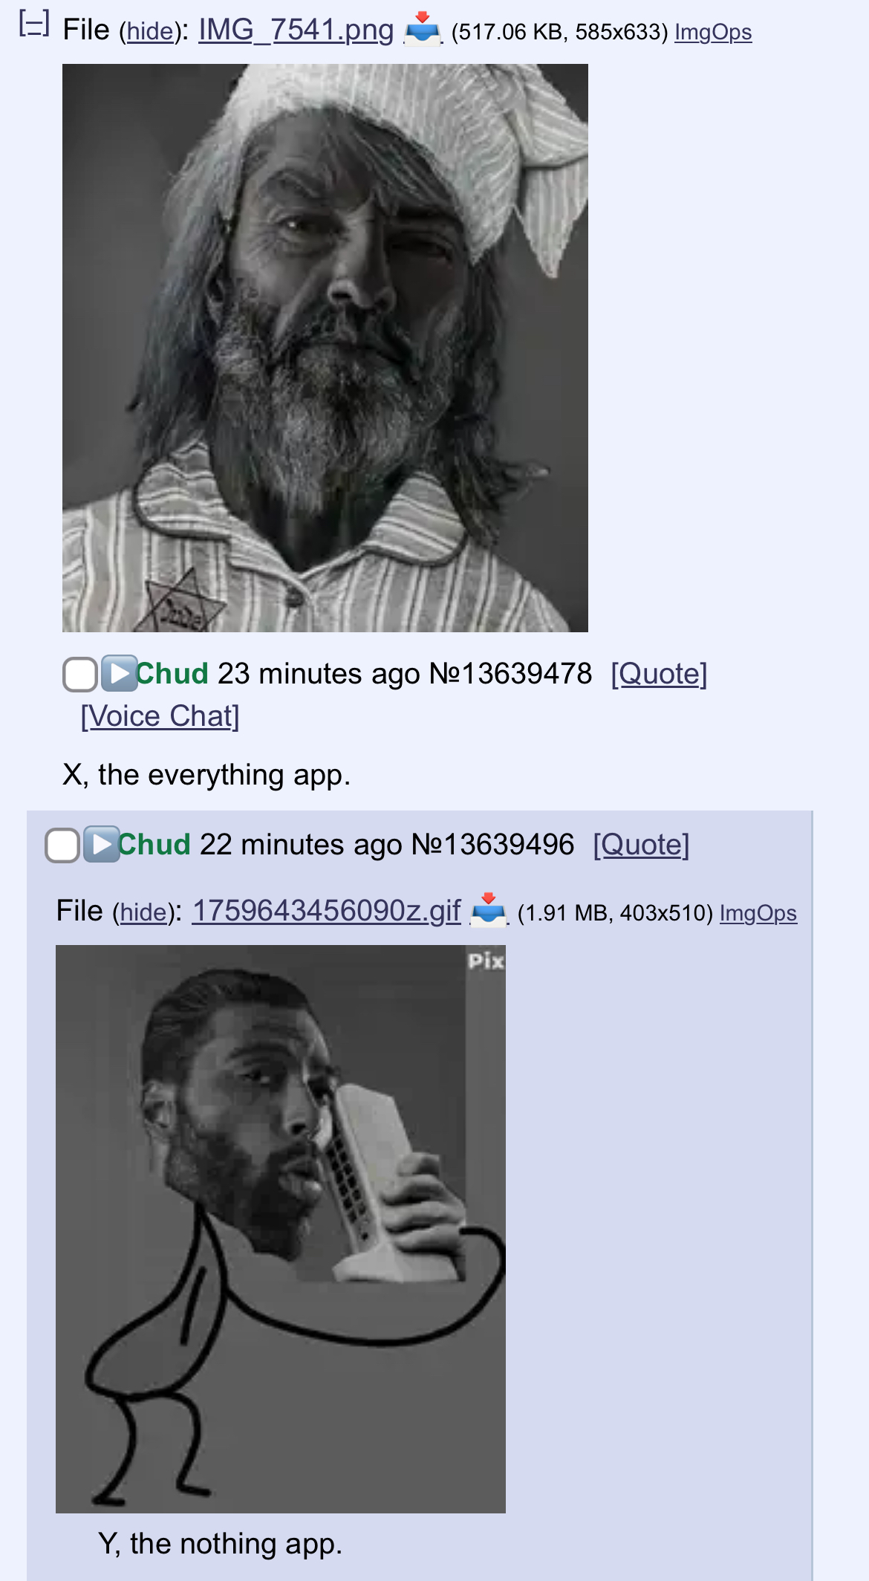
Task: Open the IMG_7541.png filename link
Action: pyautogui.click(x=296, y=30)
